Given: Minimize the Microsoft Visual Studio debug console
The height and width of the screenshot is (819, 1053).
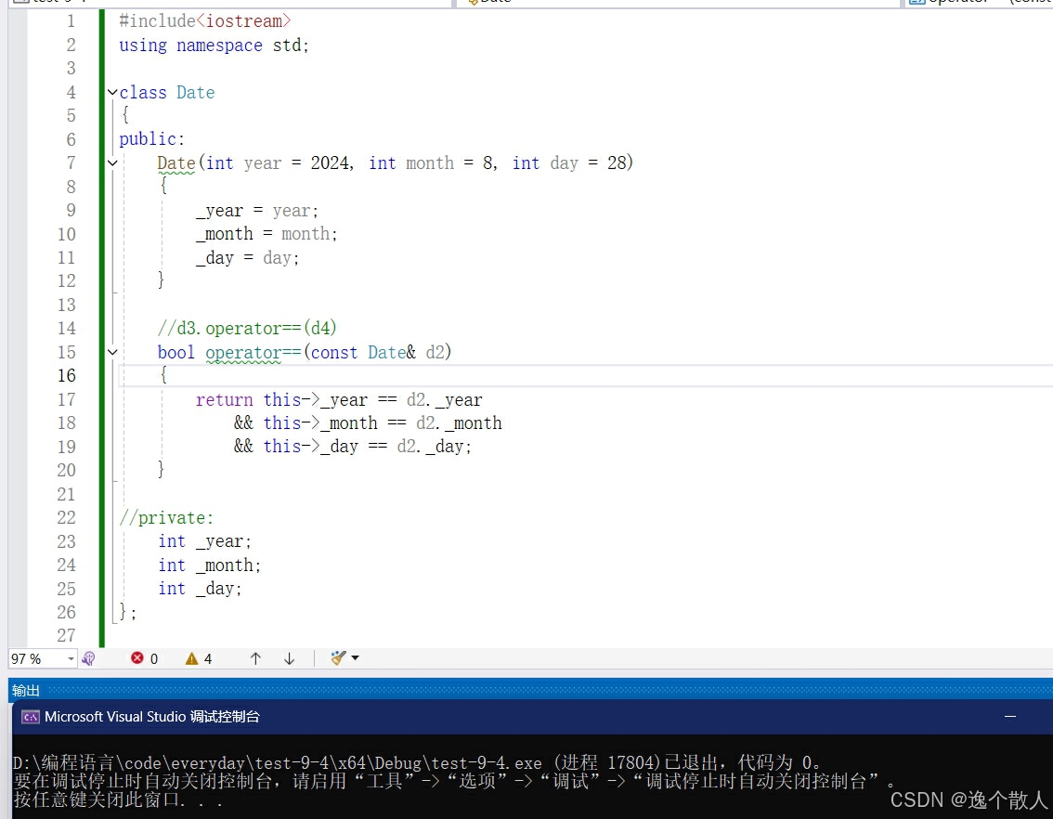Looking at the screenshot, I should tap(1010, 717).
